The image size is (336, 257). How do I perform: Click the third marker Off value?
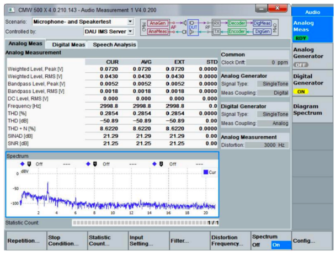click(x=173, y=164)
